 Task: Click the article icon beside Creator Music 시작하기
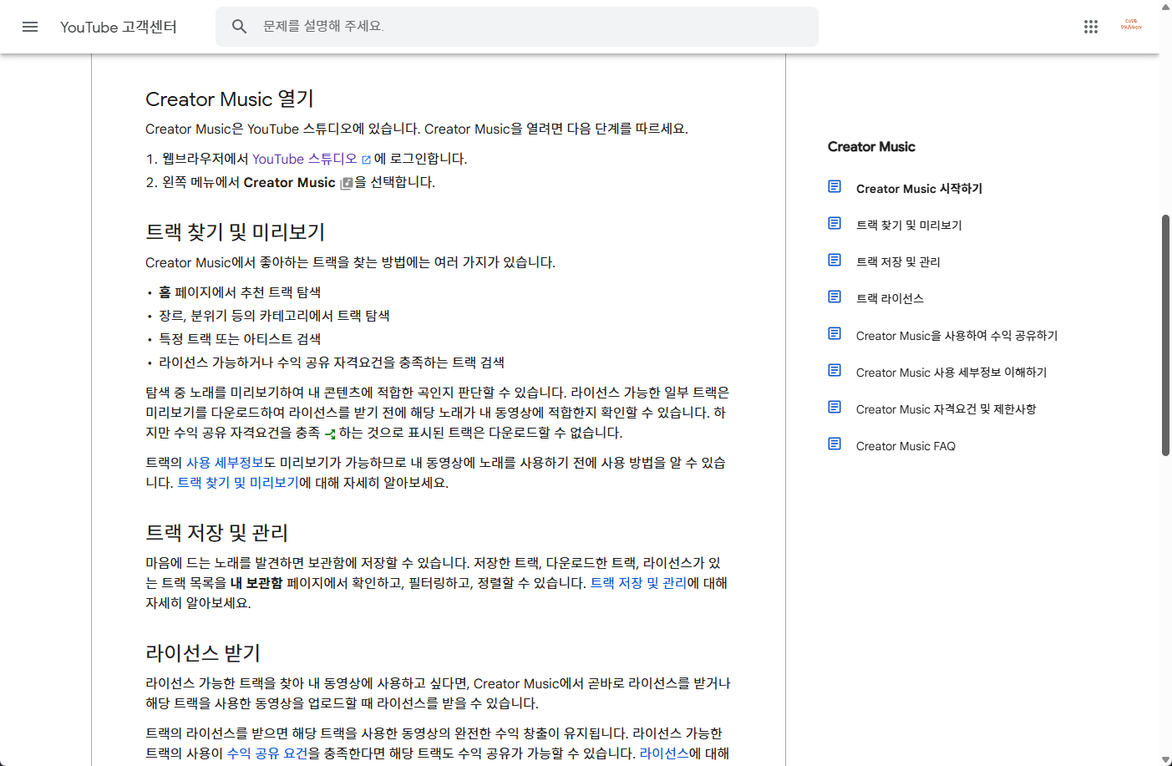pyautogui.click(x=835, y=187)
